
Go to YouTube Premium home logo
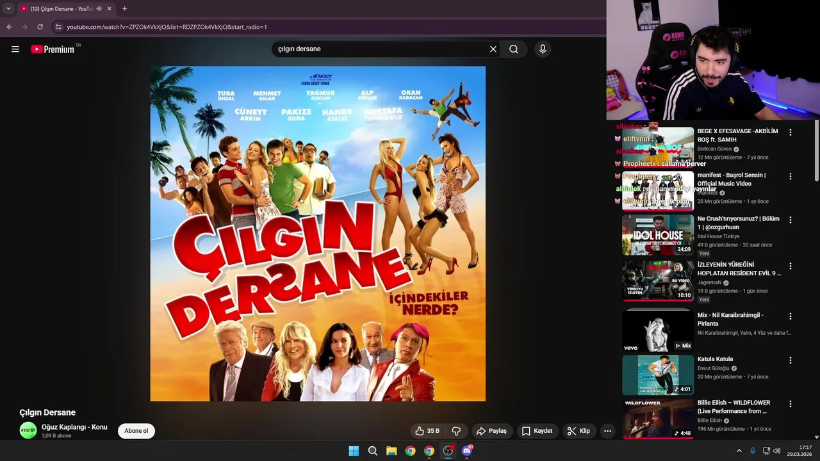click(53, 49)
